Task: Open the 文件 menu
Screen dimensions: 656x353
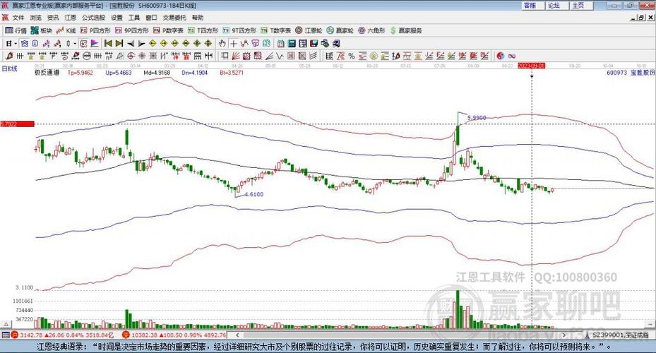Action: [x=18, y=18]
